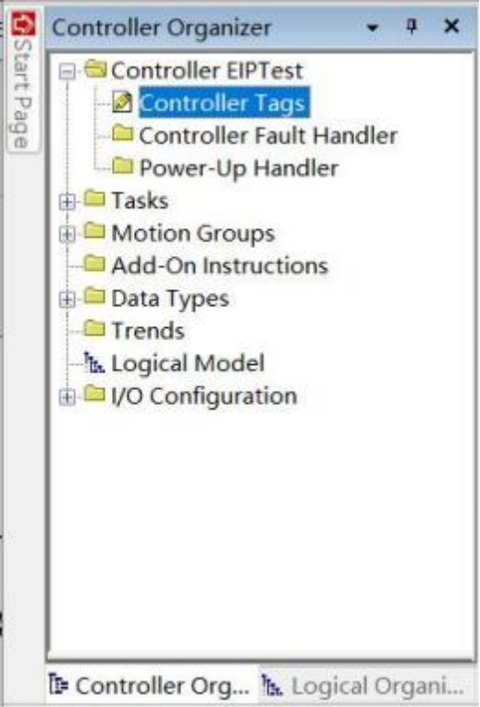The image size is (480, 707).
Task: Click the Trends folder icon
Action: pyautogui.click(x=94, y=329)
